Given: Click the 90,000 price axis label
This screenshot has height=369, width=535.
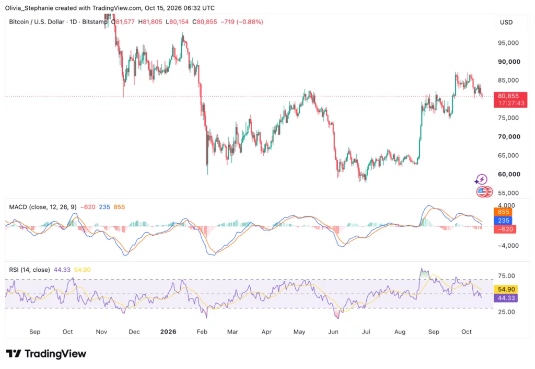Looking at the screenshot, I should click(509, 62).
